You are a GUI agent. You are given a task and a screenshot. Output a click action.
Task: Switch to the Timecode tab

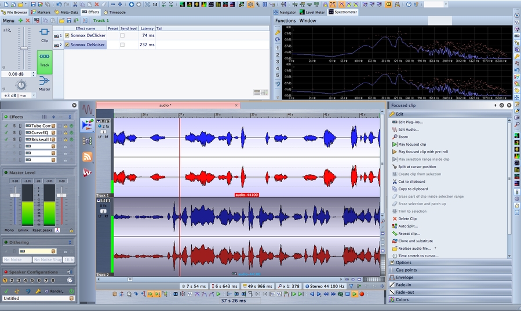point(115,12)
